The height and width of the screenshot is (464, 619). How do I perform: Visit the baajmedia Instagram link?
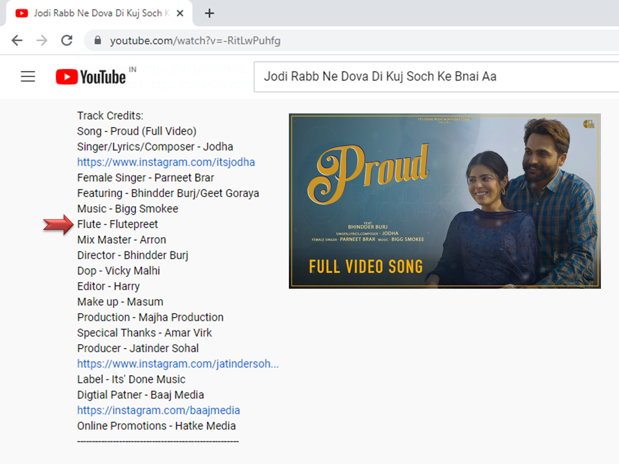(x=159, y=411)
